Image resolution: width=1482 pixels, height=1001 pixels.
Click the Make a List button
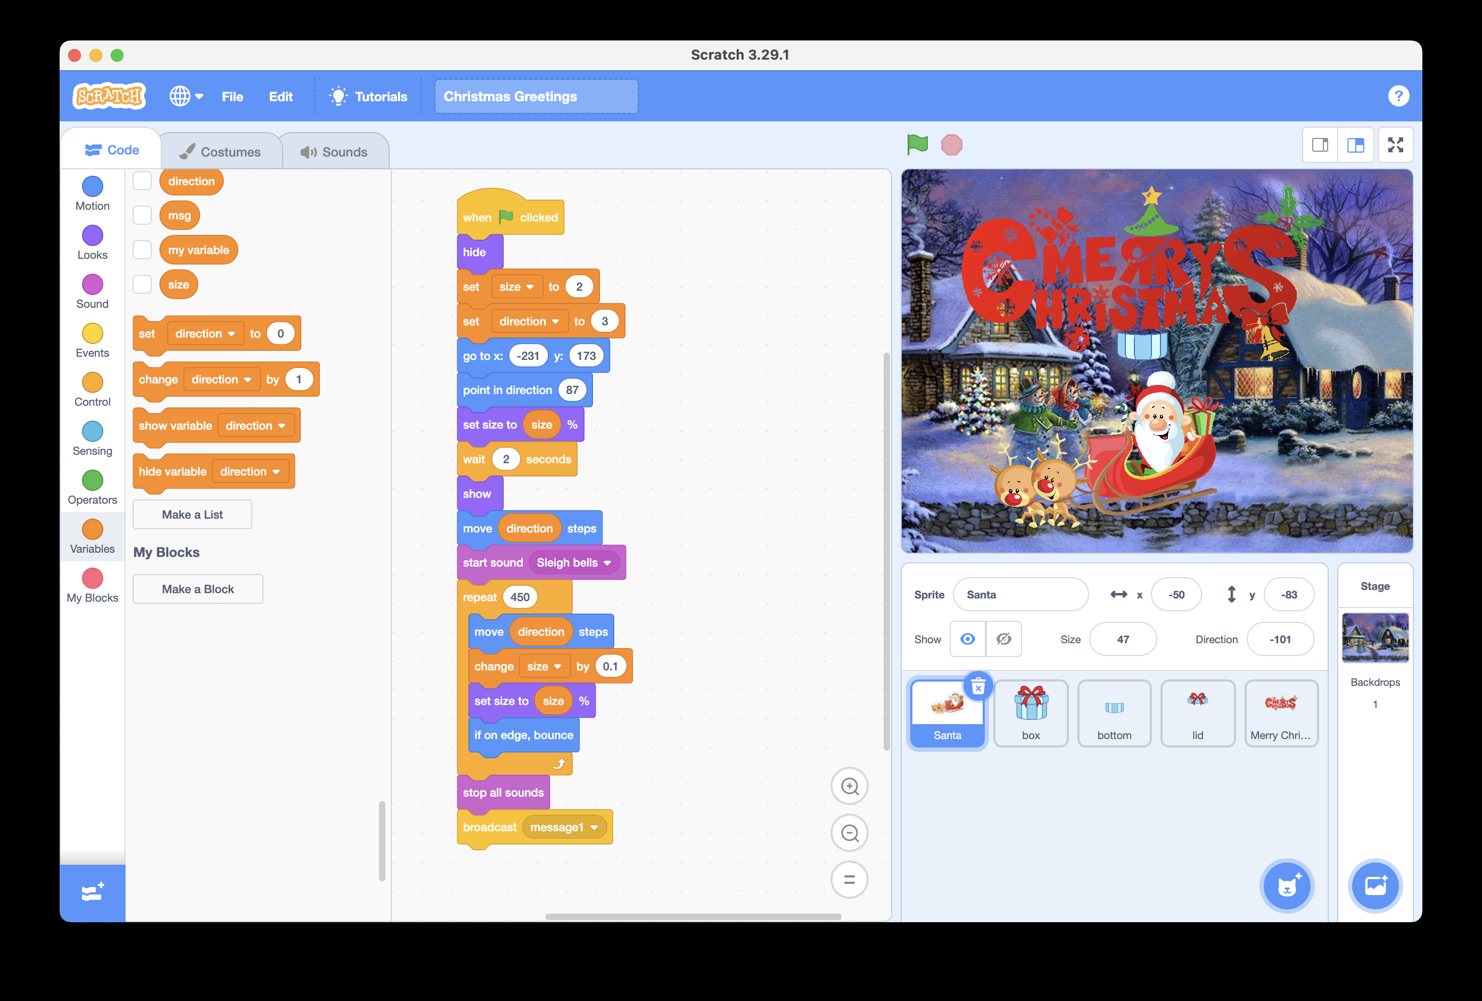[192, 515]
